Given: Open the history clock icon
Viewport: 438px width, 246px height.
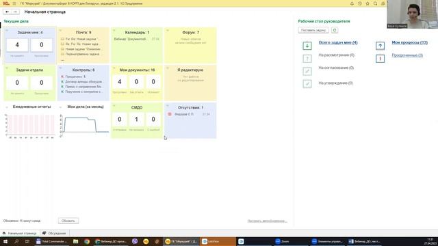Looking at the screenshot, I should coord(360,3).
